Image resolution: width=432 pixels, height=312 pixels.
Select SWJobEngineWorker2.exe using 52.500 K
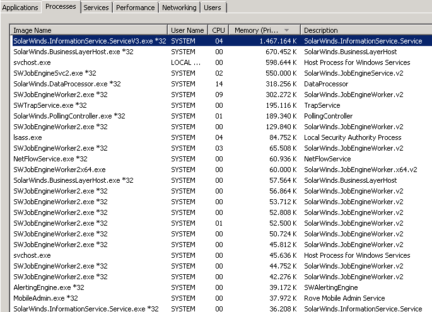[221, 223]
